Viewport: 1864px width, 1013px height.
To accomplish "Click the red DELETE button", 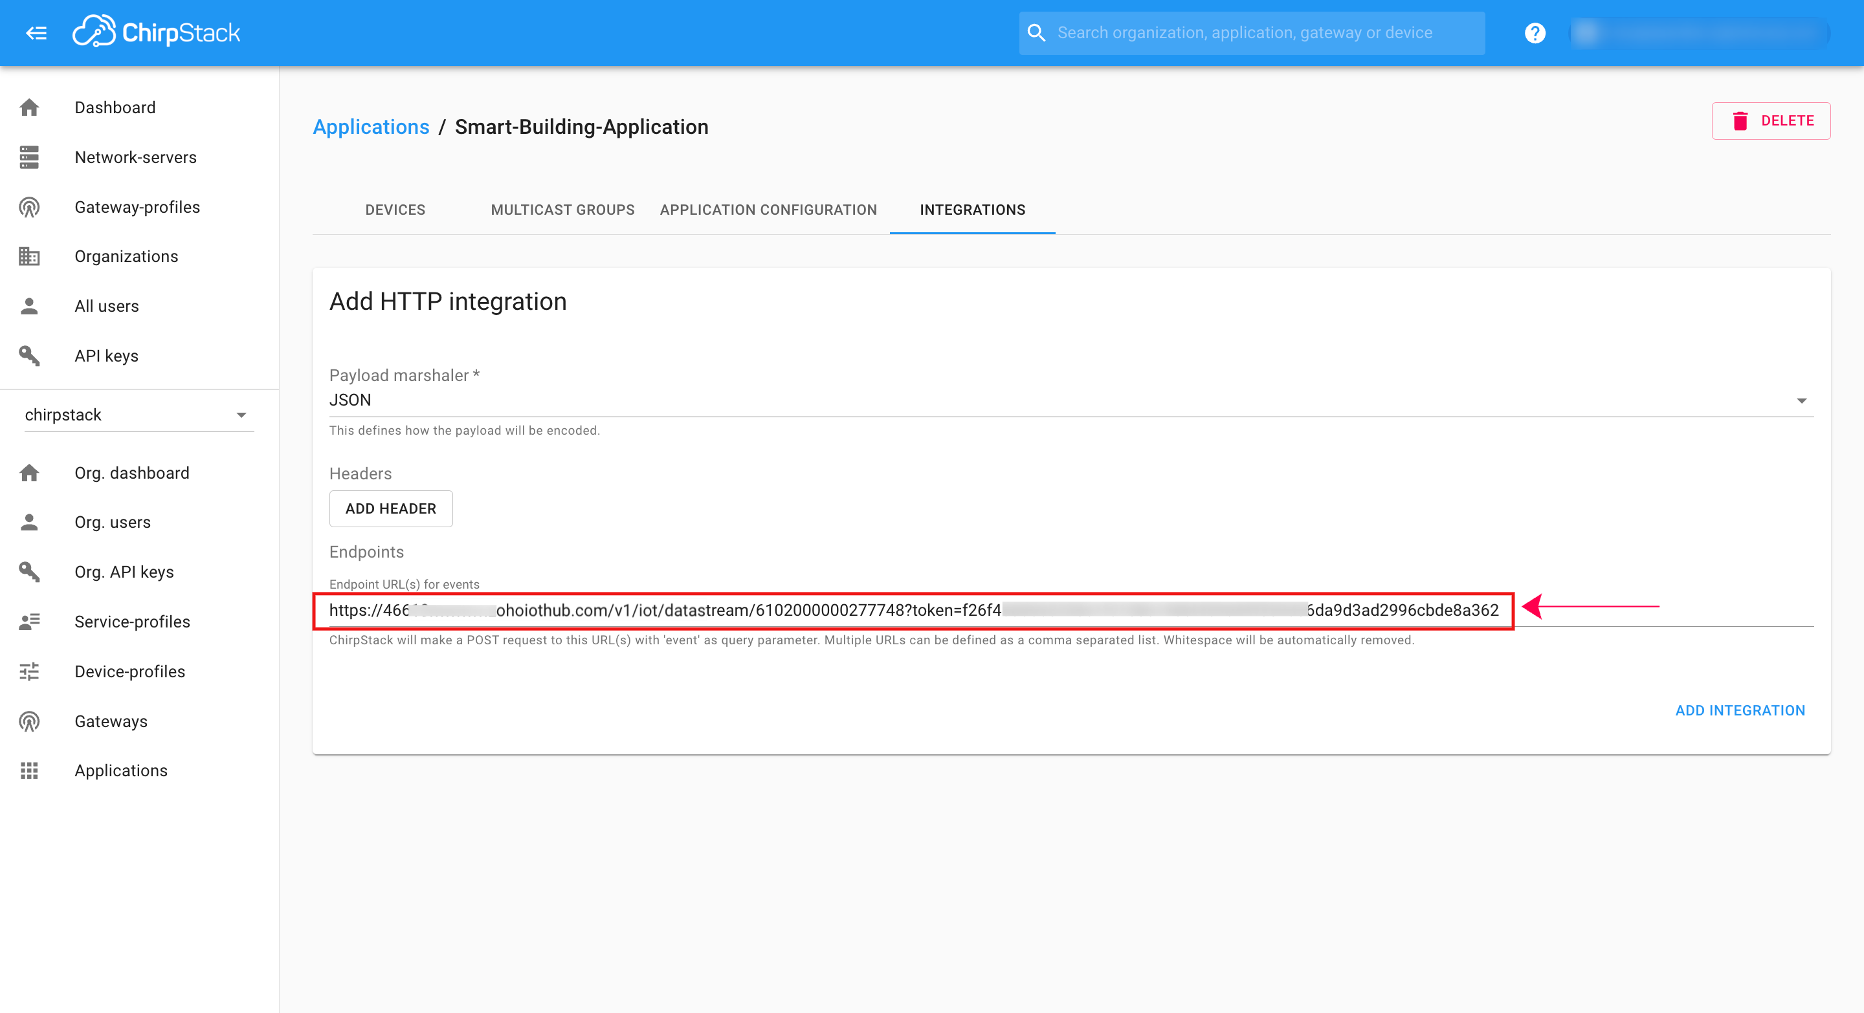I will pos(1771,121).
